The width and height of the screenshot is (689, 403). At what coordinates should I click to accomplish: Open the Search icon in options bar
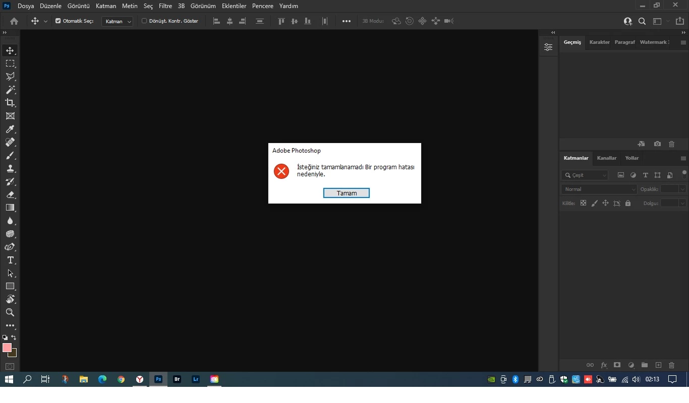(642, 21)
